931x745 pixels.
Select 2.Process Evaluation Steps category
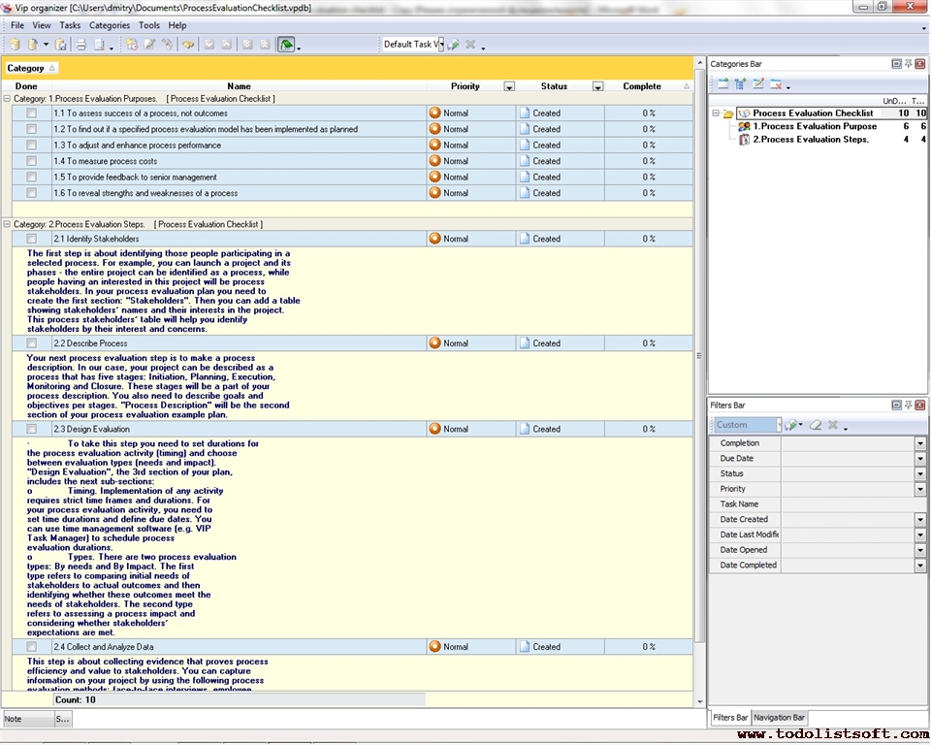click(x=810, y=140)
